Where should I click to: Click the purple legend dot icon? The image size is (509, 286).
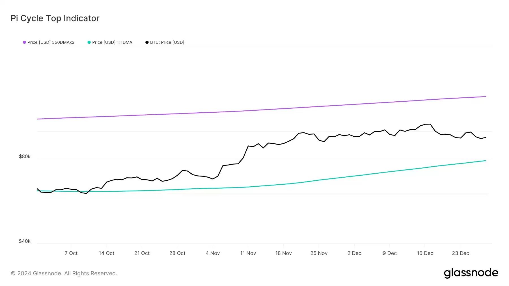(24, 42)
